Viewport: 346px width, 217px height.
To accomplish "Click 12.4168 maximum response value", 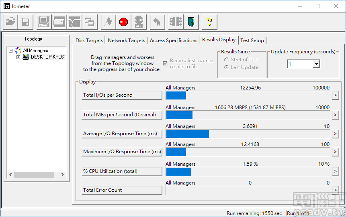I will tap(250, 144).
